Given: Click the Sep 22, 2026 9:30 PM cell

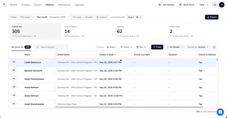Looking at the screenshot, I should point(110,104).
